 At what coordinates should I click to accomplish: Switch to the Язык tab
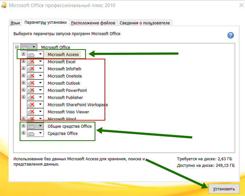coord(15,23)
